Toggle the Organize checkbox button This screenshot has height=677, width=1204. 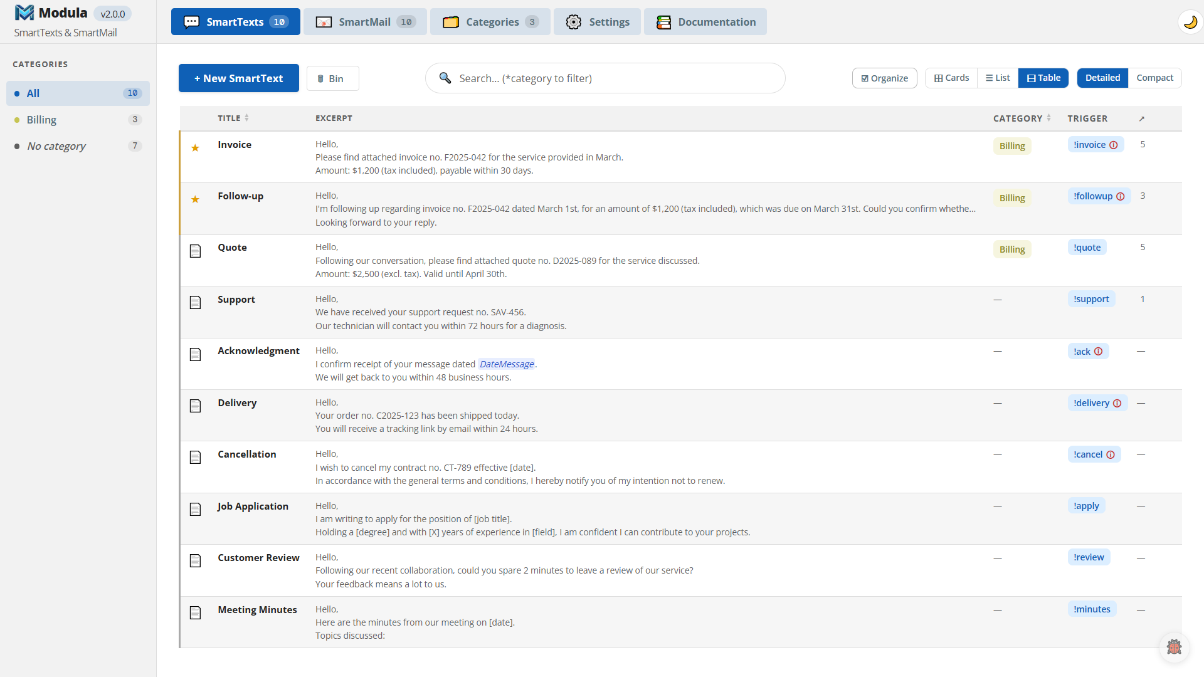pos(884,78)
